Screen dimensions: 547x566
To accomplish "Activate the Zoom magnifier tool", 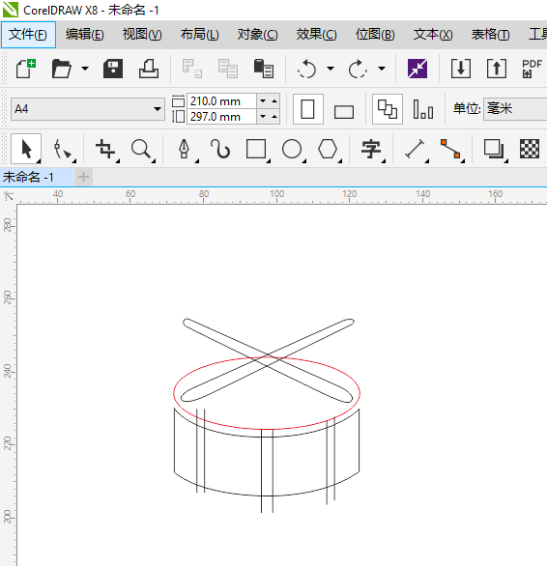I will pyautogui.click(x=141, y=149).
